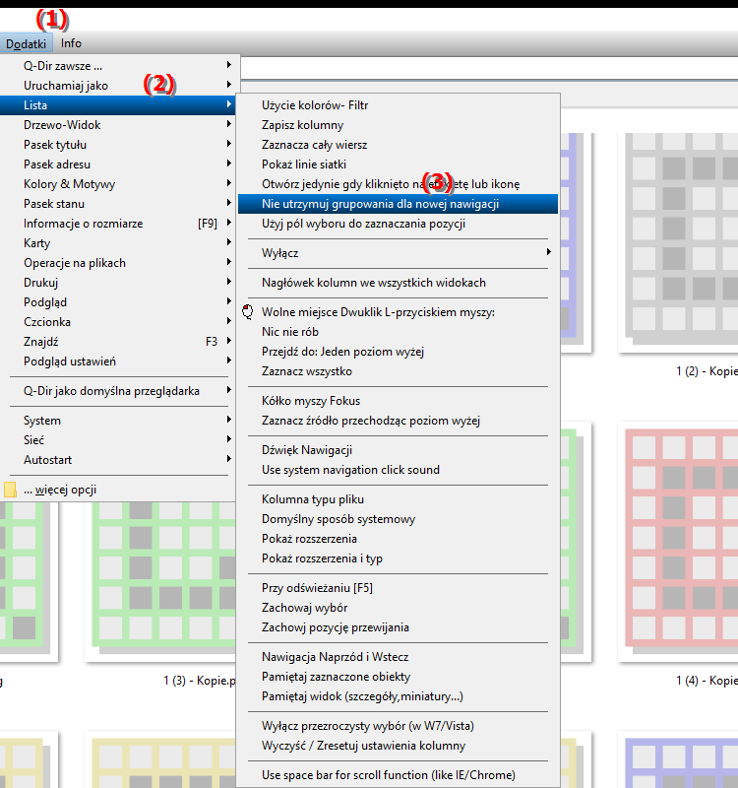
Task: Expand the Wyłącz submenu
Action: click(398, 253)
